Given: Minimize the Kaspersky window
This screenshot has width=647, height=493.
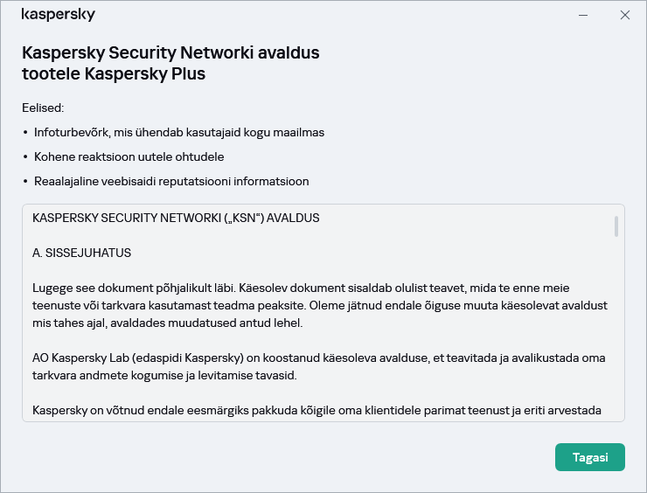Looking at the screenshot, I should tap(583, 15).
